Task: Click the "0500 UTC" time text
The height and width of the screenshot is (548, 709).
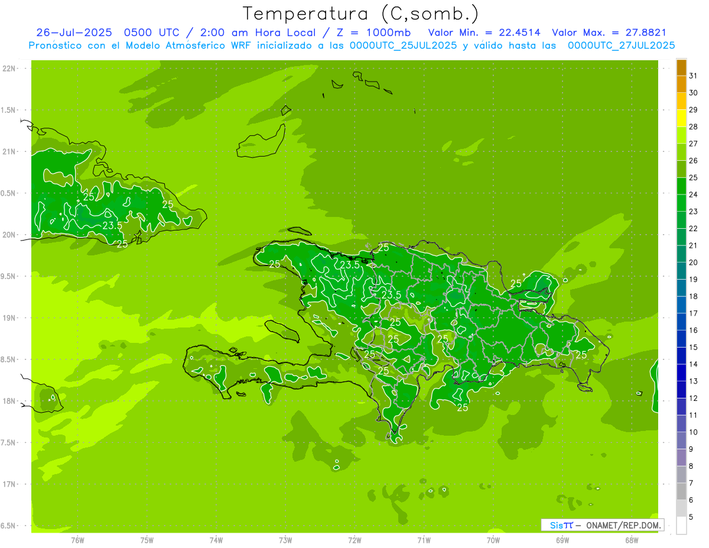Action: pos(151,33)
